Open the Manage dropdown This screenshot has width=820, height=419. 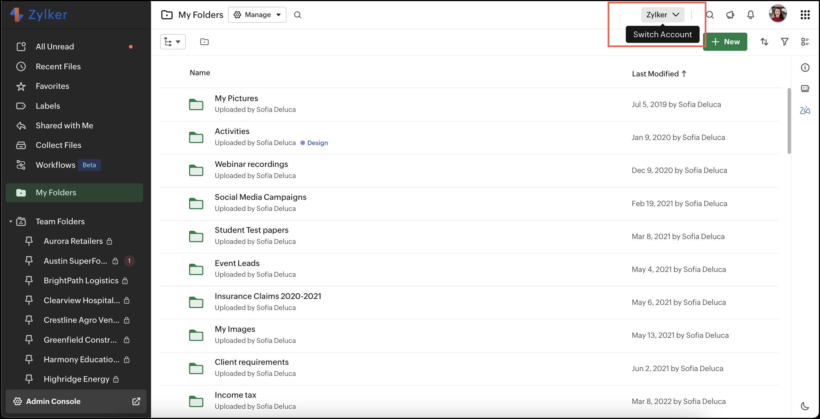[x=257, y=15]
